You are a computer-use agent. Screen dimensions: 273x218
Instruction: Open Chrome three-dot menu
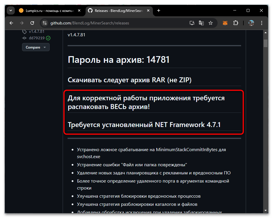[261, 23]
